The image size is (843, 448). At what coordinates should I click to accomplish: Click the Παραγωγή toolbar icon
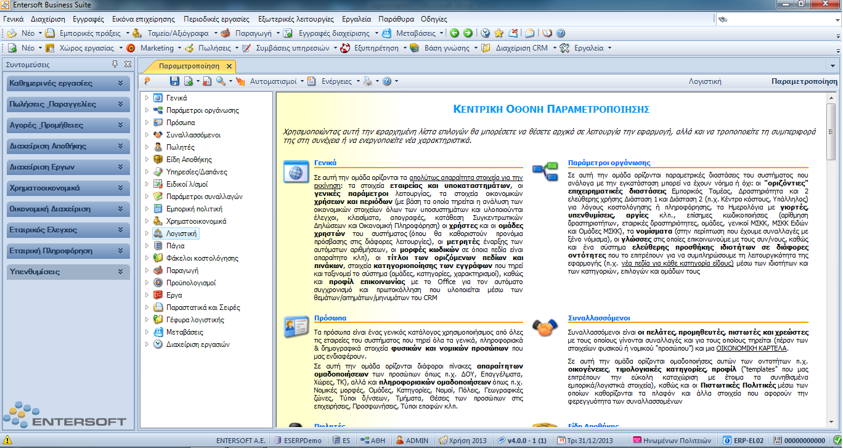pos(226,33)
